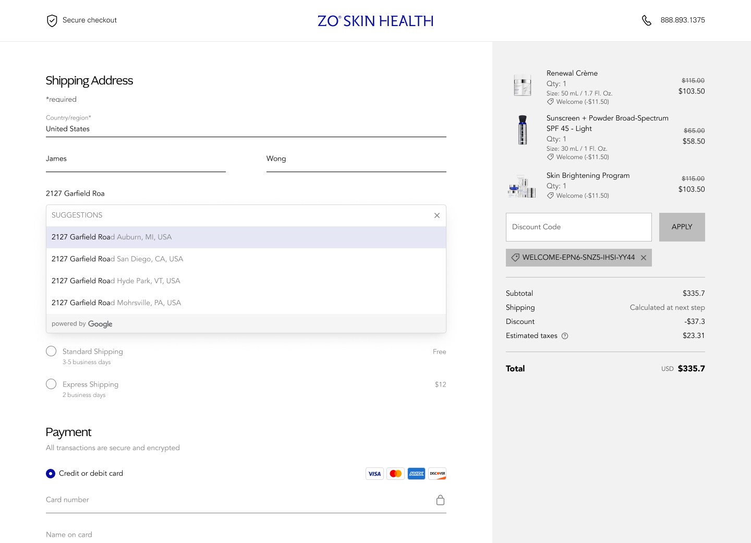Screen dimensions: 751x543
Task: Click the Skin Brightening Program thumbnail
Action: pyautogui.click(x=522, y=186)
